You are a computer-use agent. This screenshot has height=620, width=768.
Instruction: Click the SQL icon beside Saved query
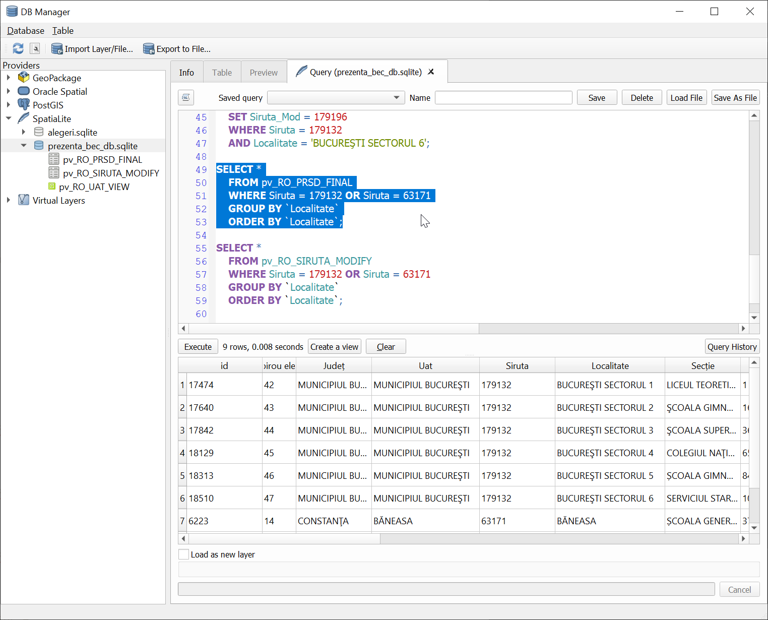pos(186,98)
